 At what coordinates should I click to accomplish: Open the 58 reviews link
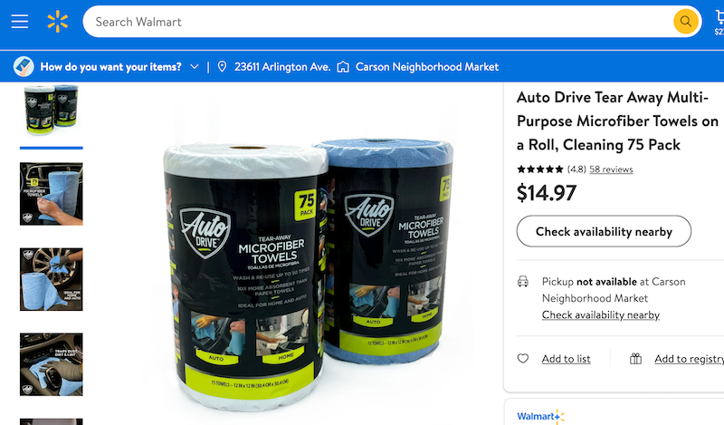(x=611, y=169)
